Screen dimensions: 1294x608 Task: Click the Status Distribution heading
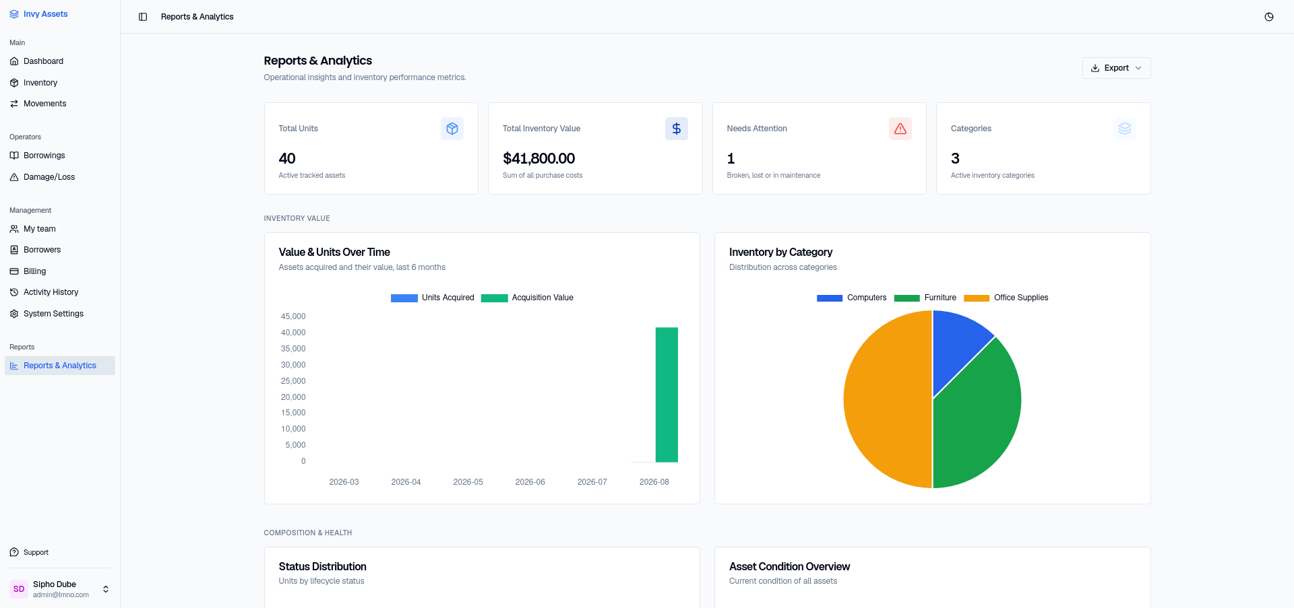click(x=322, y=567)
